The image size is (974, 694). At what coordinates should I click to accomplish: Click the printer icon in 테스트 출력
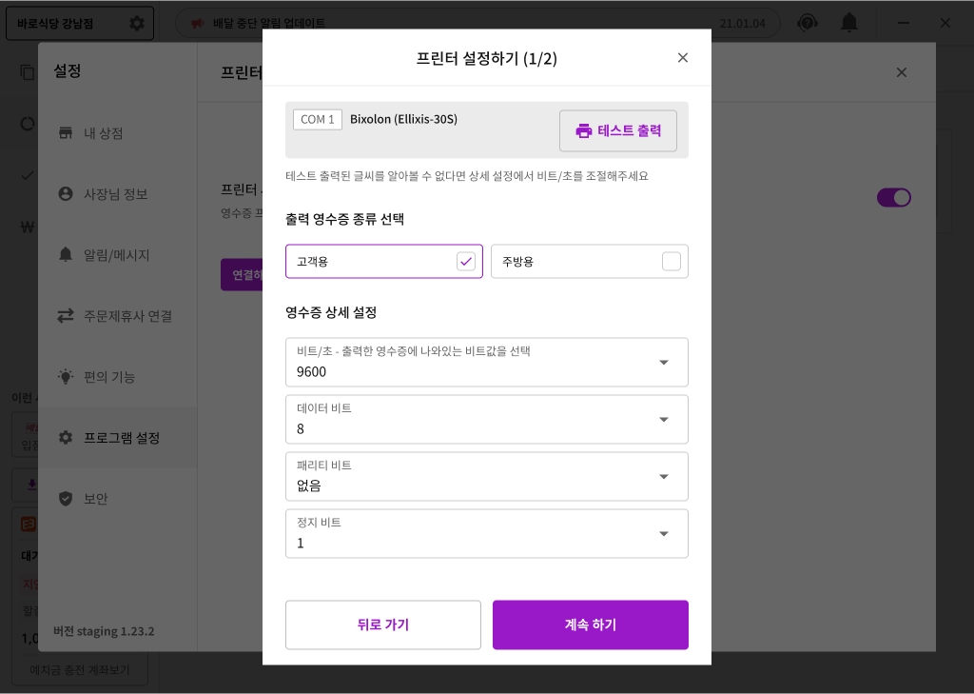[x=584, y=131]
